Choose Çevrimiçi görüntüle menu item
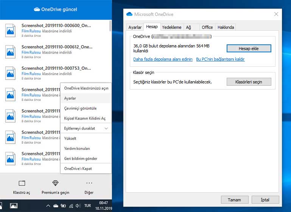 click(x=86, y=108)
